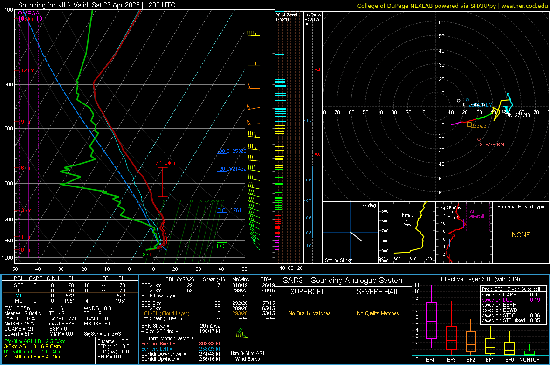Click the 'SFC-6km' shear row
550x365 pixels.
click(208, 303)
